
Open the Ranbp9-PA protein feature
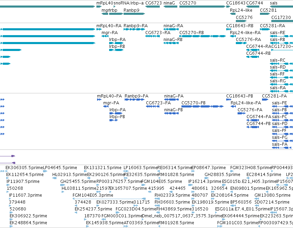(135, 100)
